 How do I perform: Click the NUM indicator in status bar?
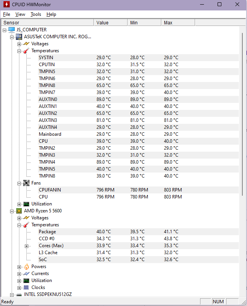coord(218,302)
